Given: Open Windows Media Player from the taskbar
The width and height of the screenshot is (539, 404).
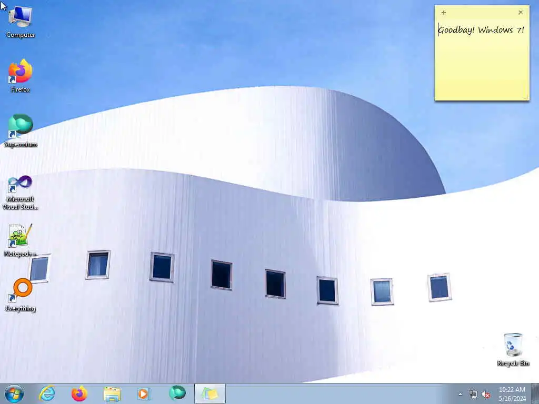Looking at the screenshot, I should [144, 393].
